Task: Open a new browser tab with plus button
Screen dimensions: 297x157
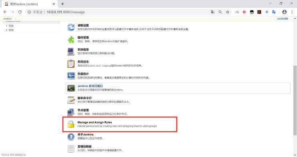Action: pos(62,4)
